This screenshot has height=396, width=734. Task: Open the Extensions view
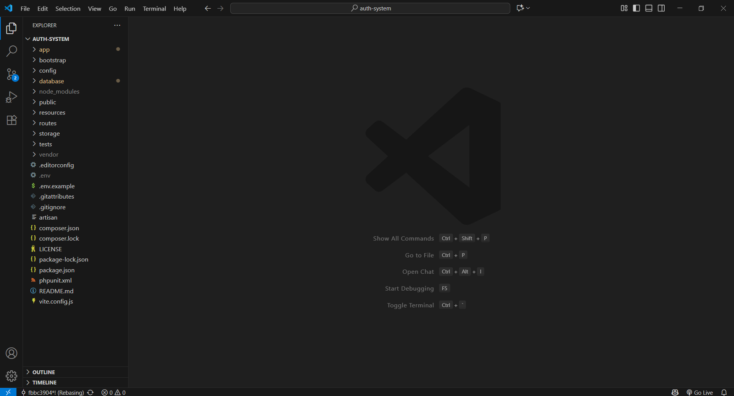tap(11, 120)
